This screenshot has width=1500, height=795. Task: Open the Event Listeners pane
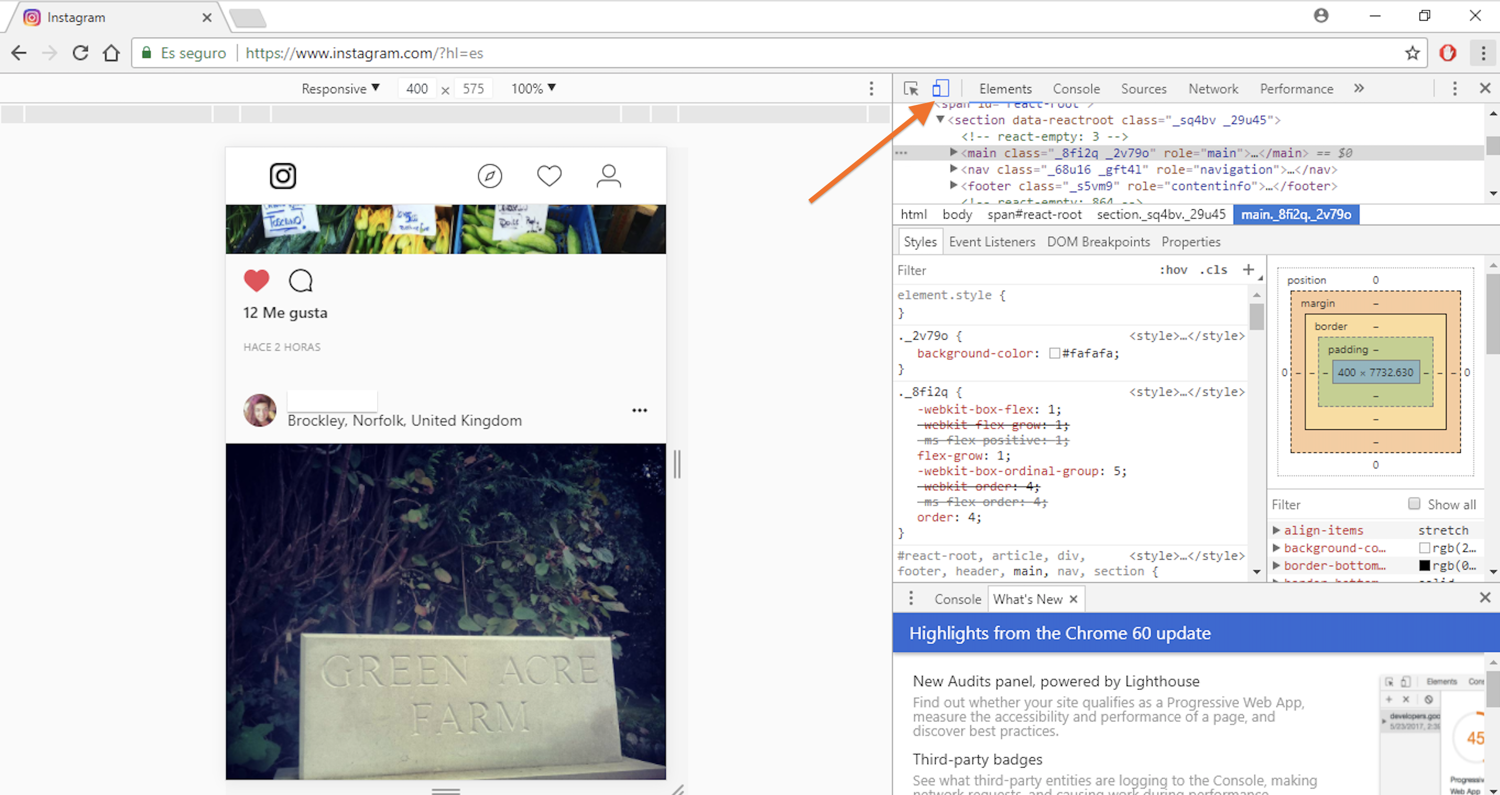992,242
